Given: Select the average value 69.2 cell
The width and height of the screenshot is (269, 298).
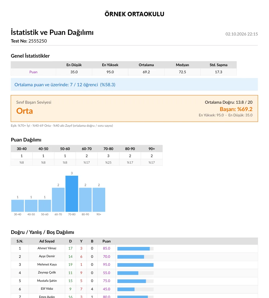Looking at the screenshot, I should coord(146,72).
